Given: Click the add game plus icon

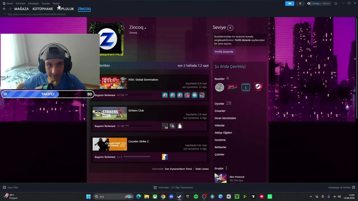Looking at the screenshot, I should (4, 188).
